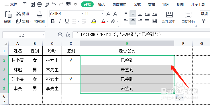Viewport: 210px width, 105px height.
Task: Switch to 视图 tab
Action: tap(180, 4)
